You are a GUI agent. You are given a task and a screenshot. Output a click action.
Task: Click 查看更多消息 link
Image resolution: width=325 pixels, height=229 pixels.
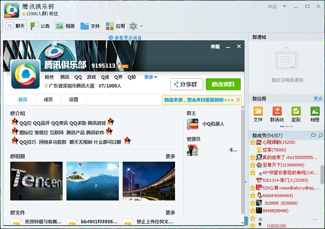click(x=128, y=38)
